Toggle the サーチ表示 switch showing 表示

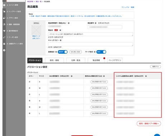pos(101,52)
